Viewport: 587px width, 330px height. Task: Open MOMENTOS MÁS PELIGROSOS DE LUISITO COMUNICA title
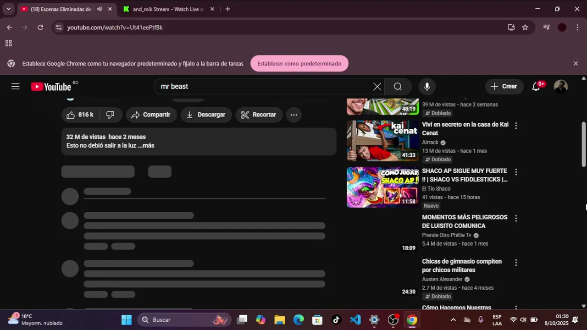coord(465,221)
